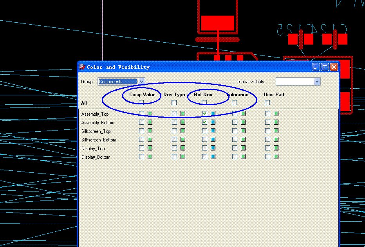Choose the Assembly_Bottom Dev Type color swatch
The image size is (365, 247).
(x=183, y=122)
